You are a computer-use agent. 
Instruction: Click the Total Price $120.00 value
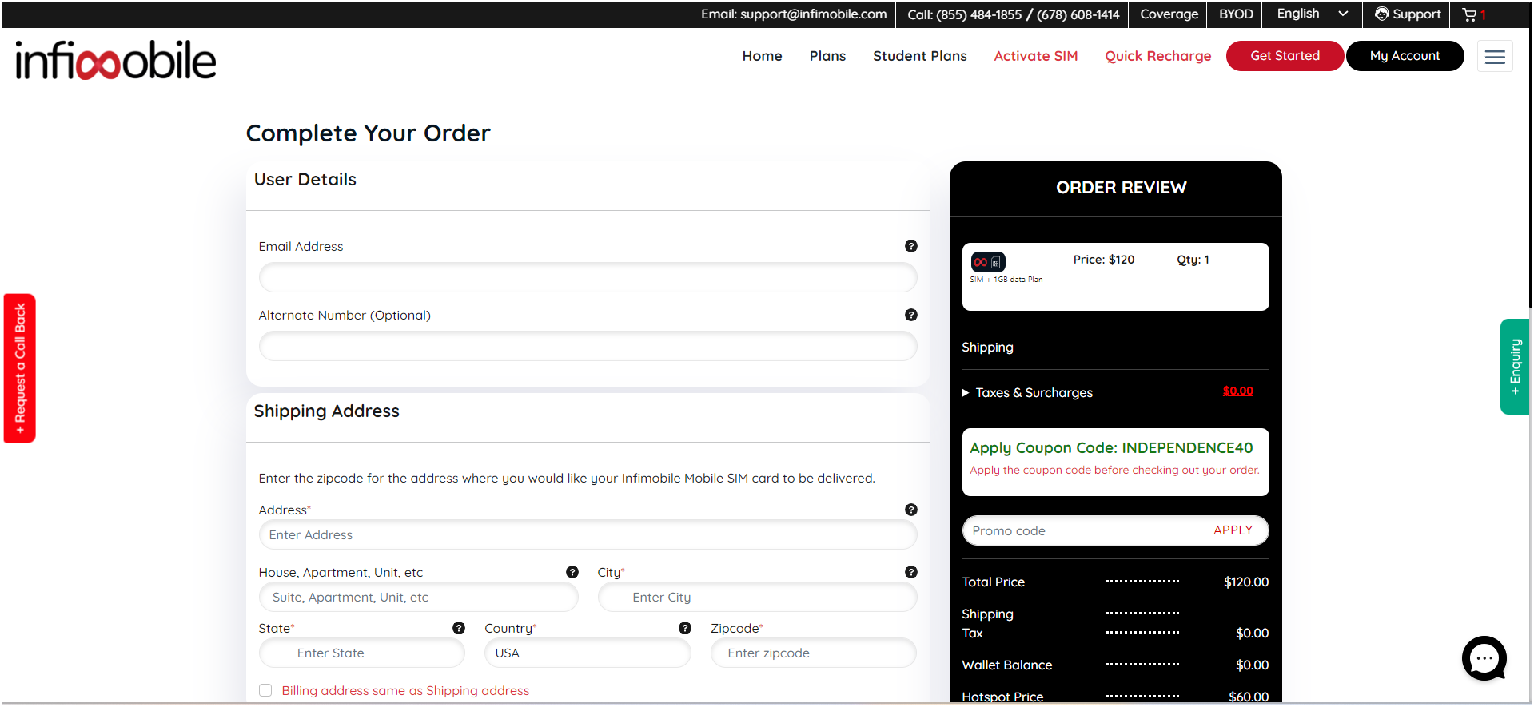(1245, 582)
